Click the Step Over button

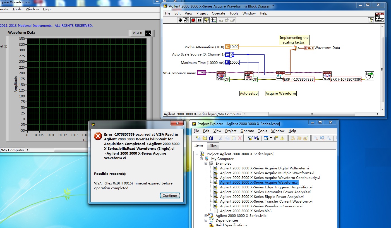[227, 20]
